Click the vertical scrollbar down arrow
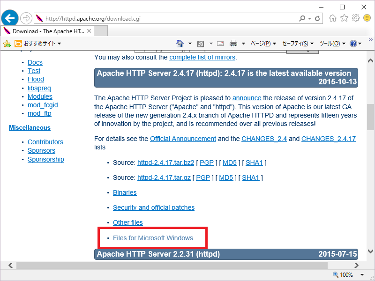This screenshot has height=281, width=375. click(370, 251)
